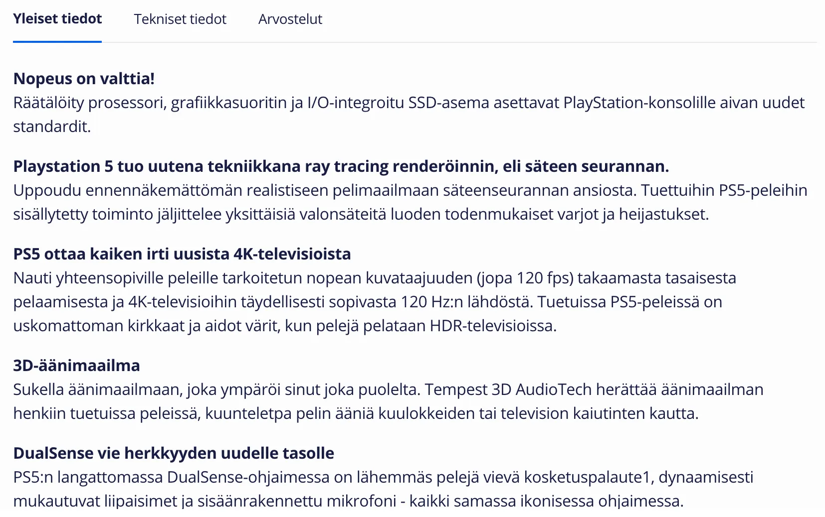825x517 pixels.
Task: Select the Yleiset tiedot tab
Action: 57,19
